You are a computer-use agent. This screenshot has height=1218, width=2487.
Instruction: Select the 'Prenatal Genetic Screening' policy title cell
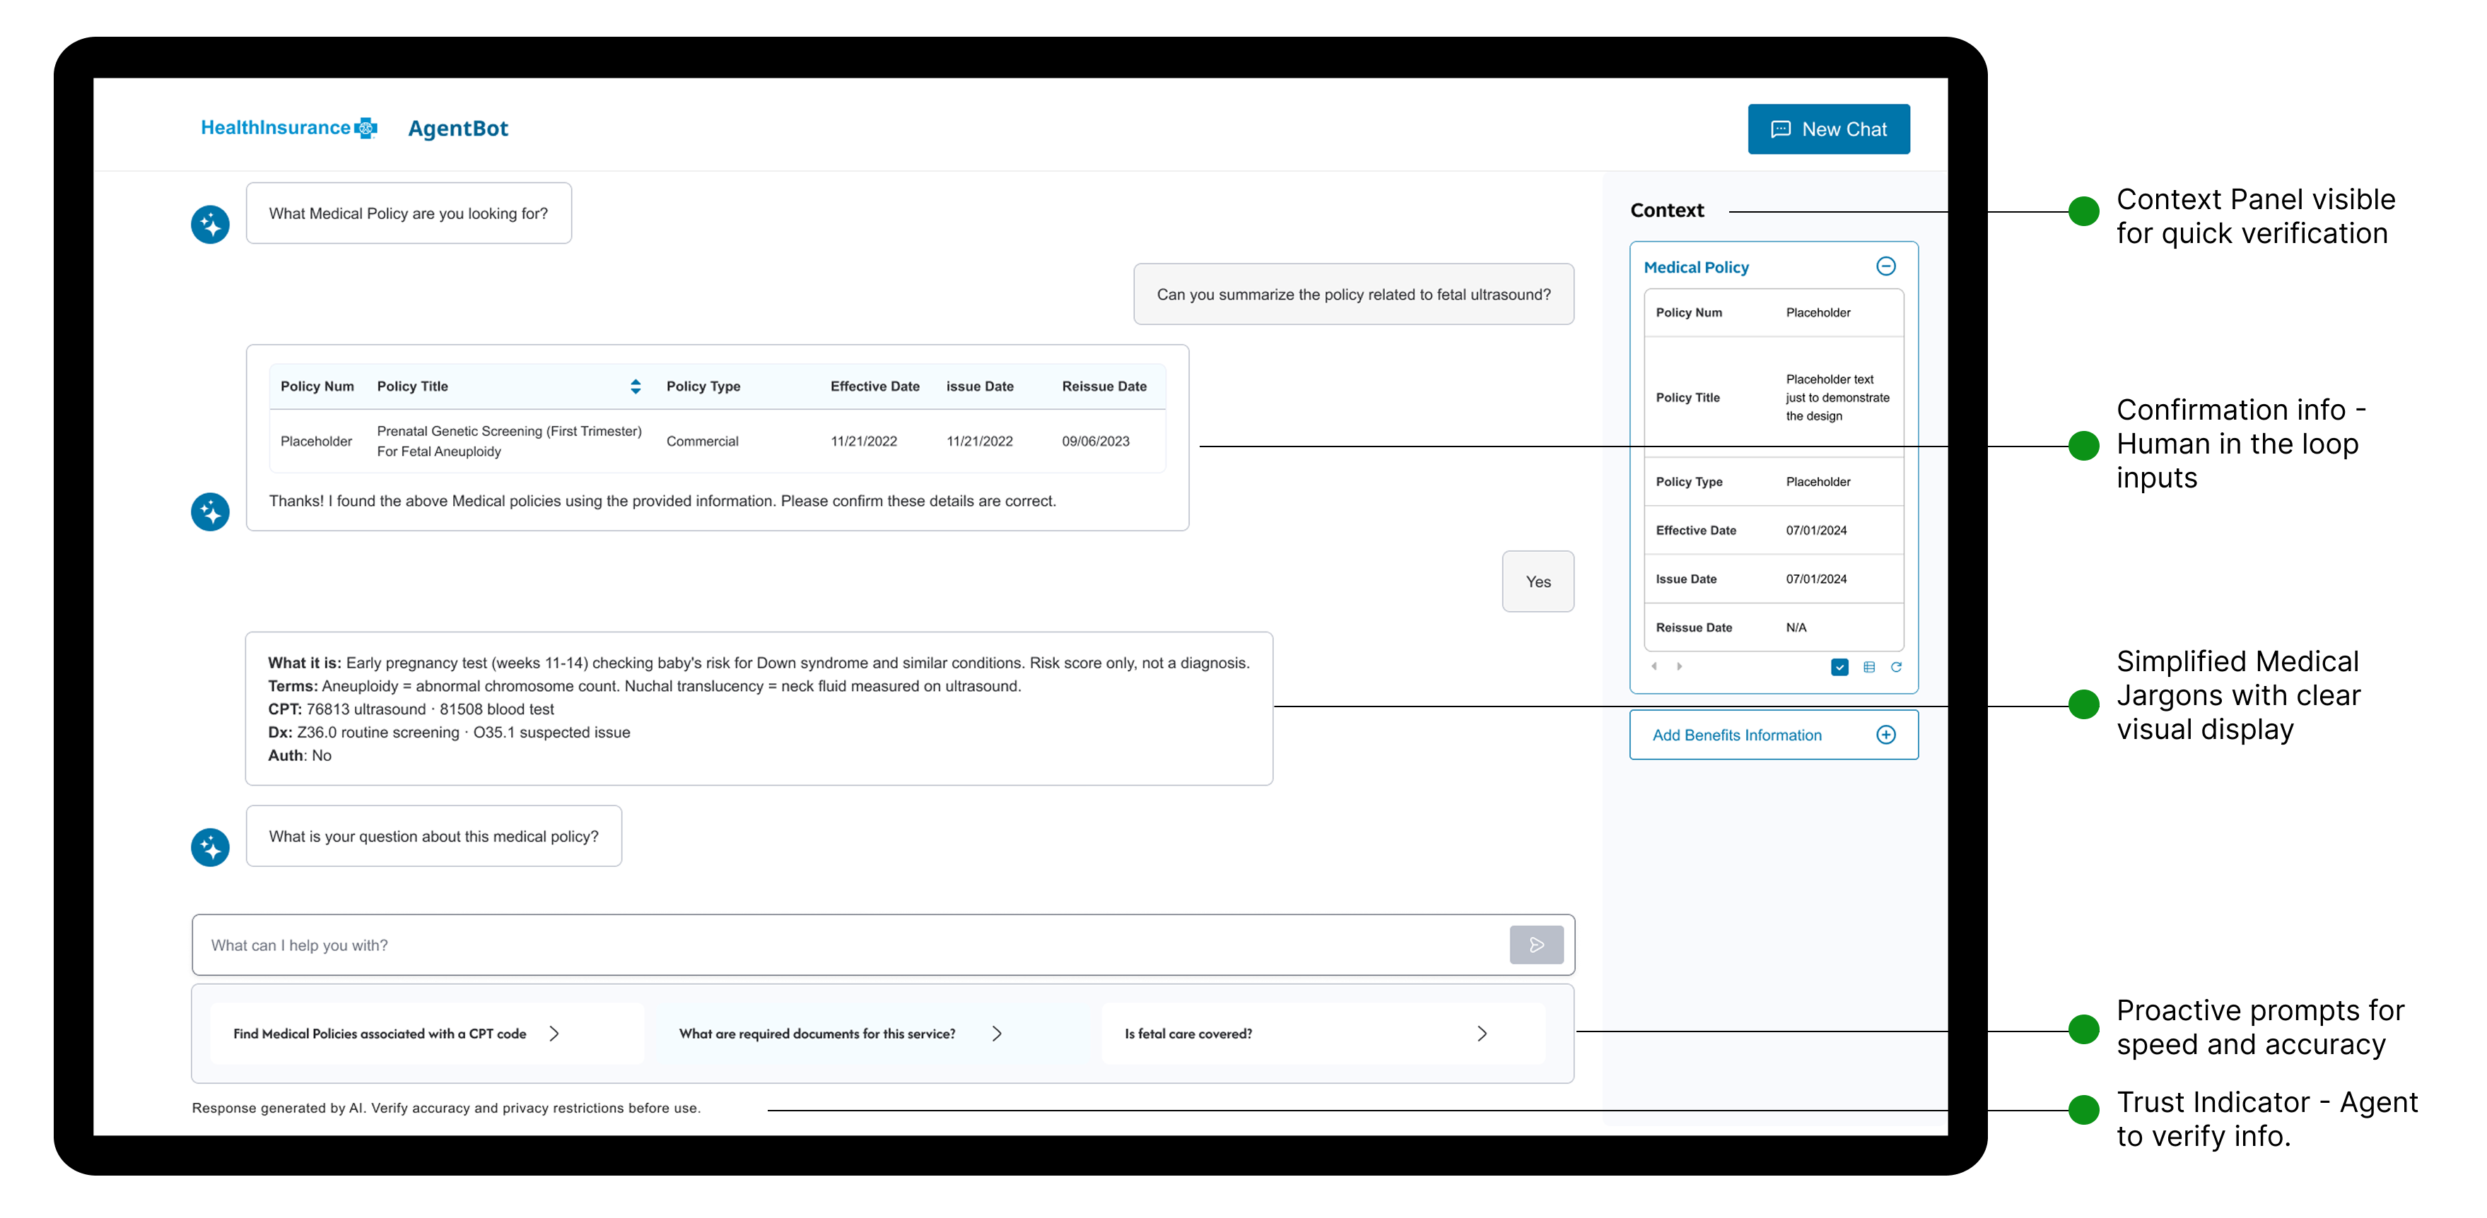[509, 441]
